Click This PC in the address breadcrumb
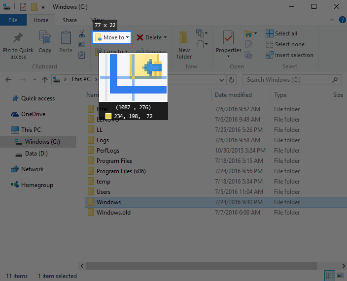347x281 pixels. coord(80,79)
